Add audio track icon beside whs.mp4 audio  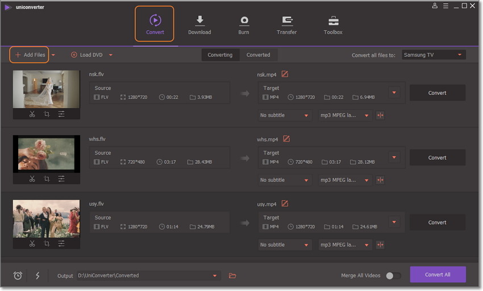[380, 180]
